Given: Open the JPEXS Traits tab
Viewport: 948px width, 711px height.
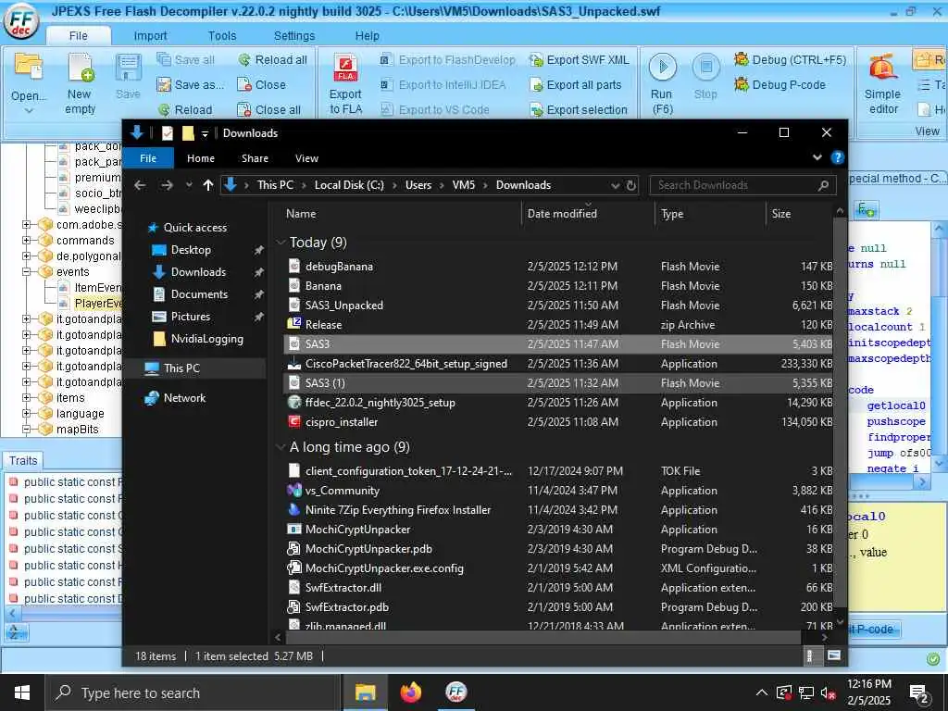Looking at the screenshot, I should pyautogui.click(x=23, y=461).
